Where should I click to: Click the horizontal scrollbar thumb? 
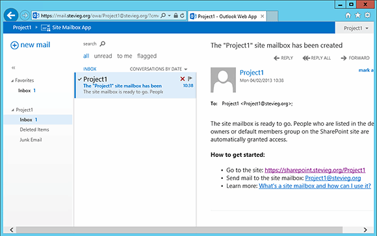[179, 230]
